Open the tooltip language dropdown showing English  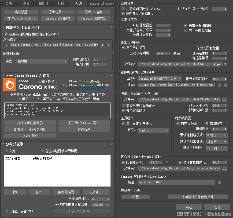point(153,130)
